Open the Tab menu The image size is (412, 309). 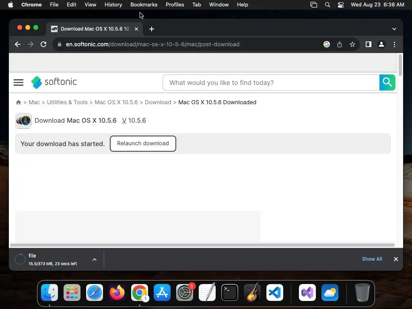click(x=196, y=5)
